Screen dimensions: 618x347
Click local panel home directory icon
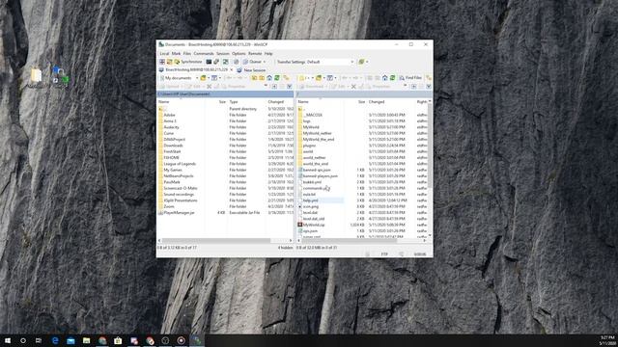point(269,78)
